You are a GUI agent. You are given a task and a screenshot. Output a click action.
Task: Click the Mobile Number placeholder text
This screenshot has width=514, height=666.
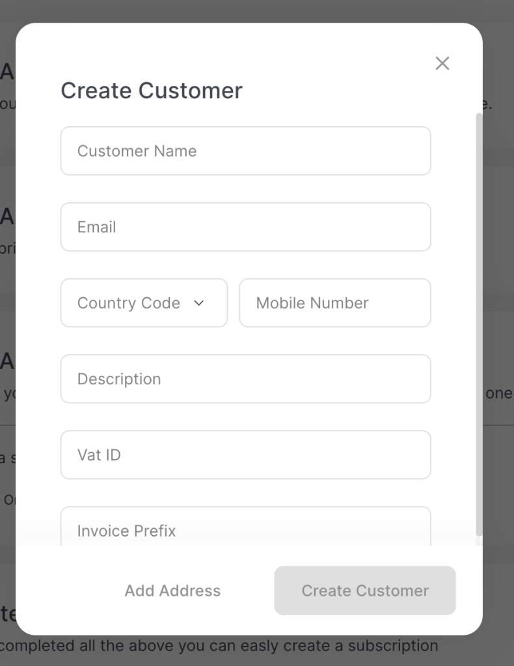[x=312, y=302]
